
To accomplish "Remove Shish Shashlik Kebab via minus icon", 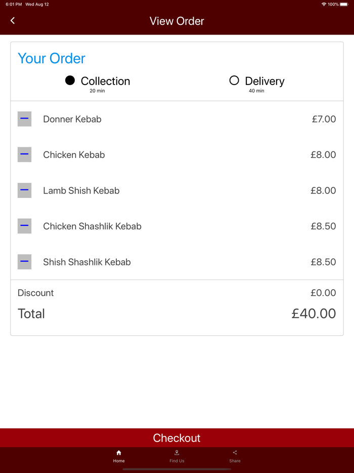I will click(24, 262).
